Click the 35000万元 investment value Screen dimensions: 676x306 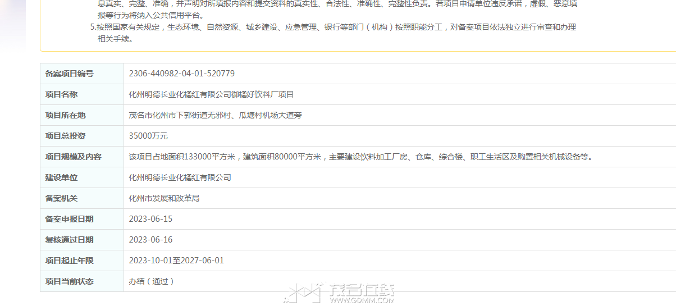point(148,136)
